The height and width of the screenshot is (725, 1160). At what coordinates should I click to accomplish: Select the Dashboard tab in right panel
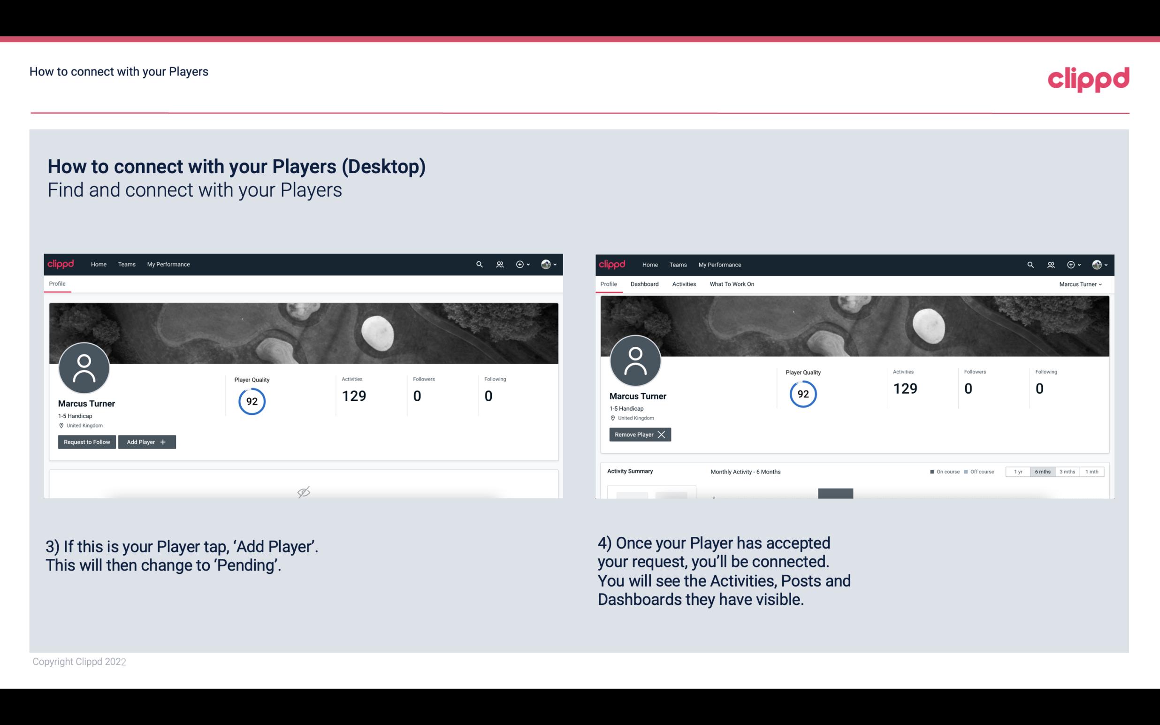click(643, 284)
